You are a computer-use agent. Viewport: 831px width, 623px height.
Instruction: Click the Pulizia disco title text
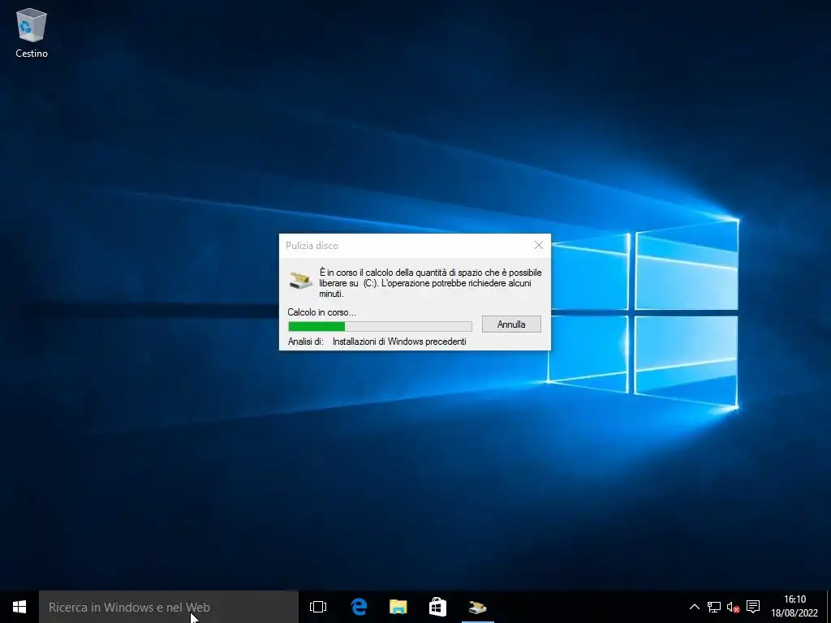point(312,245)
